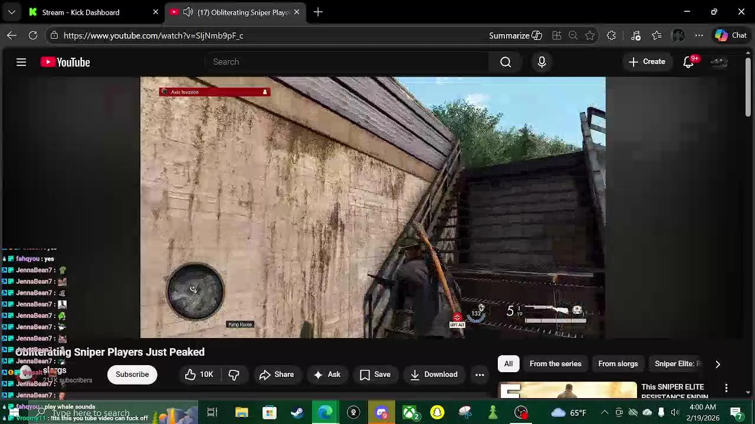Open the split screen icon in address bar
Viewport: 755px width, 424px height.
(x=556, y=35)
